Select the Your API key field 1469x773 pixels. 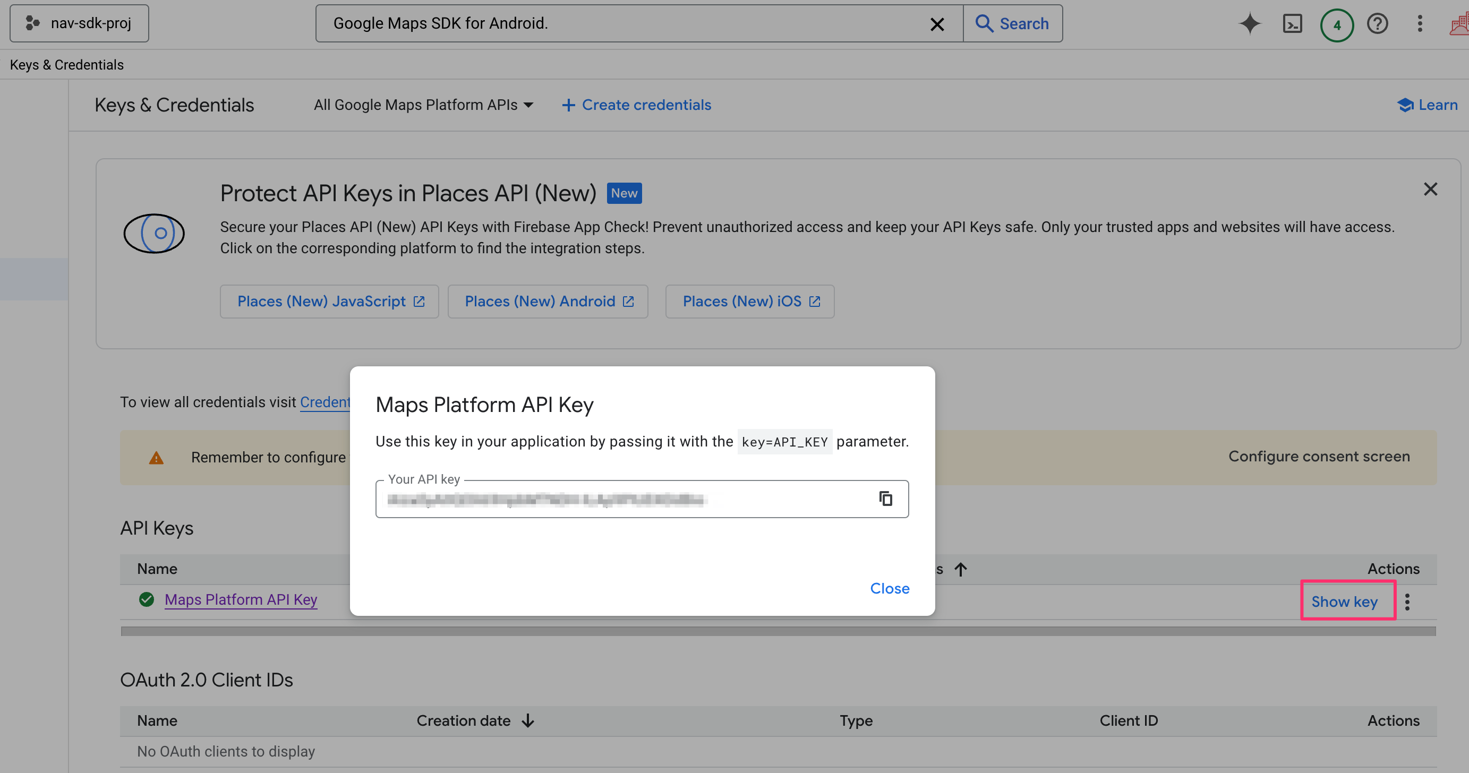[x=627, y=499]
